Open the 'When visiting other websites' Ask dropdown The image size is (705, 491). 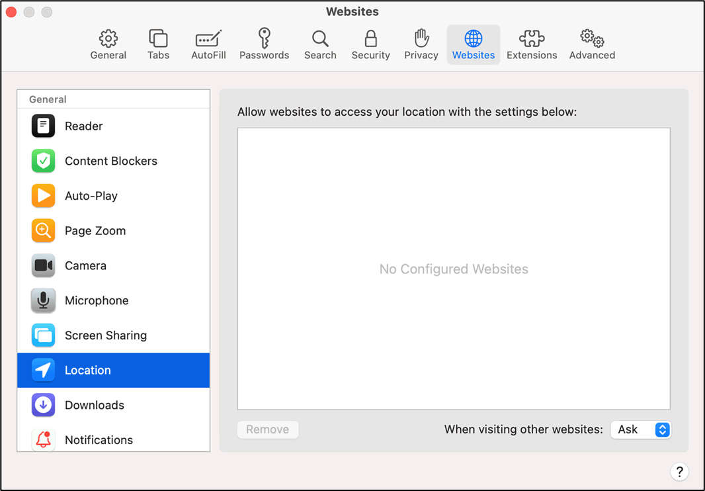coord(641,430)
